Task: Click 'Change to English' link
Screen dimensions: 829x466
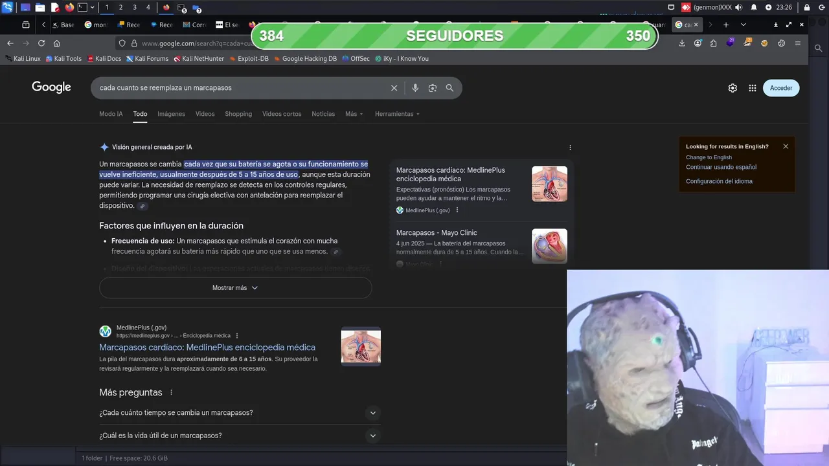Action: [709, 157]
